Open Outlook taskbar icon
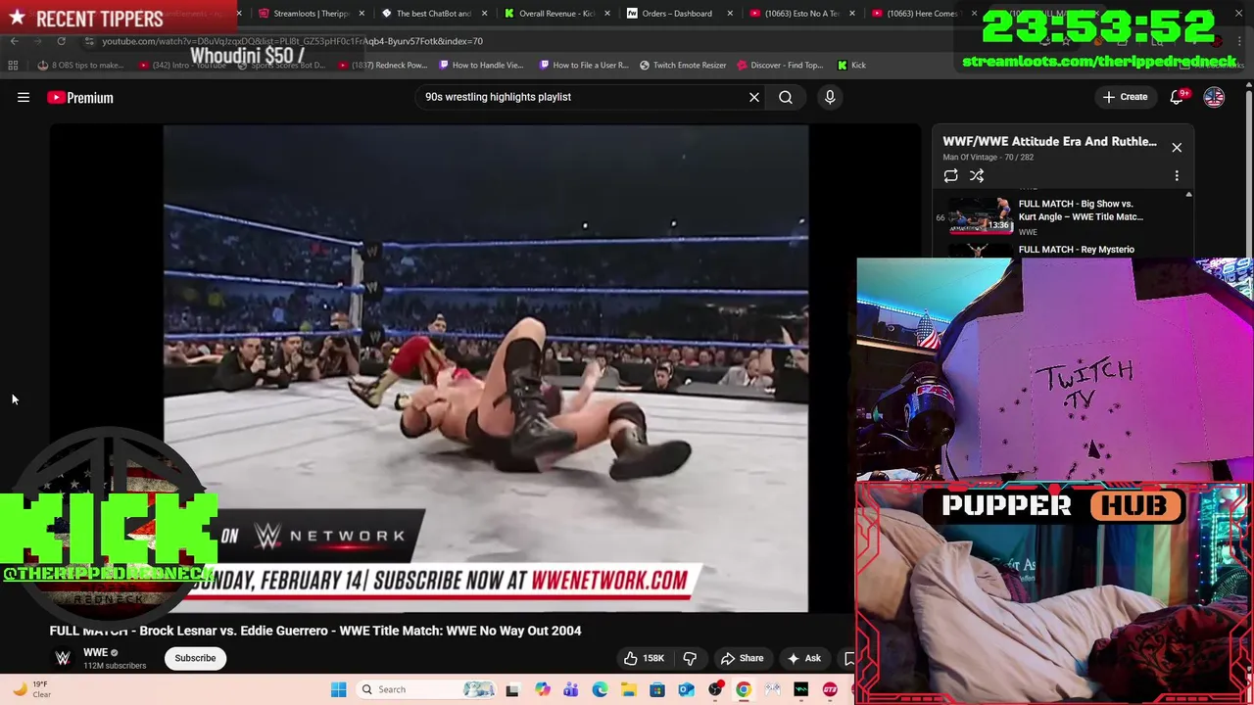The height and width of the screenshot is (705, 1254). tap(686, 689)
